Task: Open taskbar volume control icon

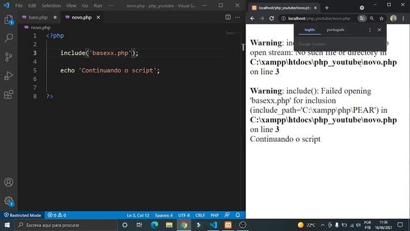Action: pos(359,225)
